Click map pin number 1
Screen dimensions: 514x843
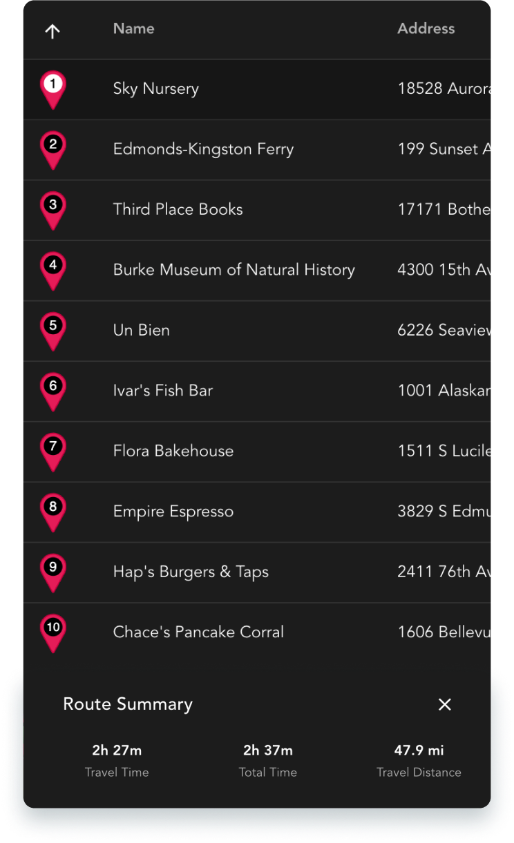(53, 87)
